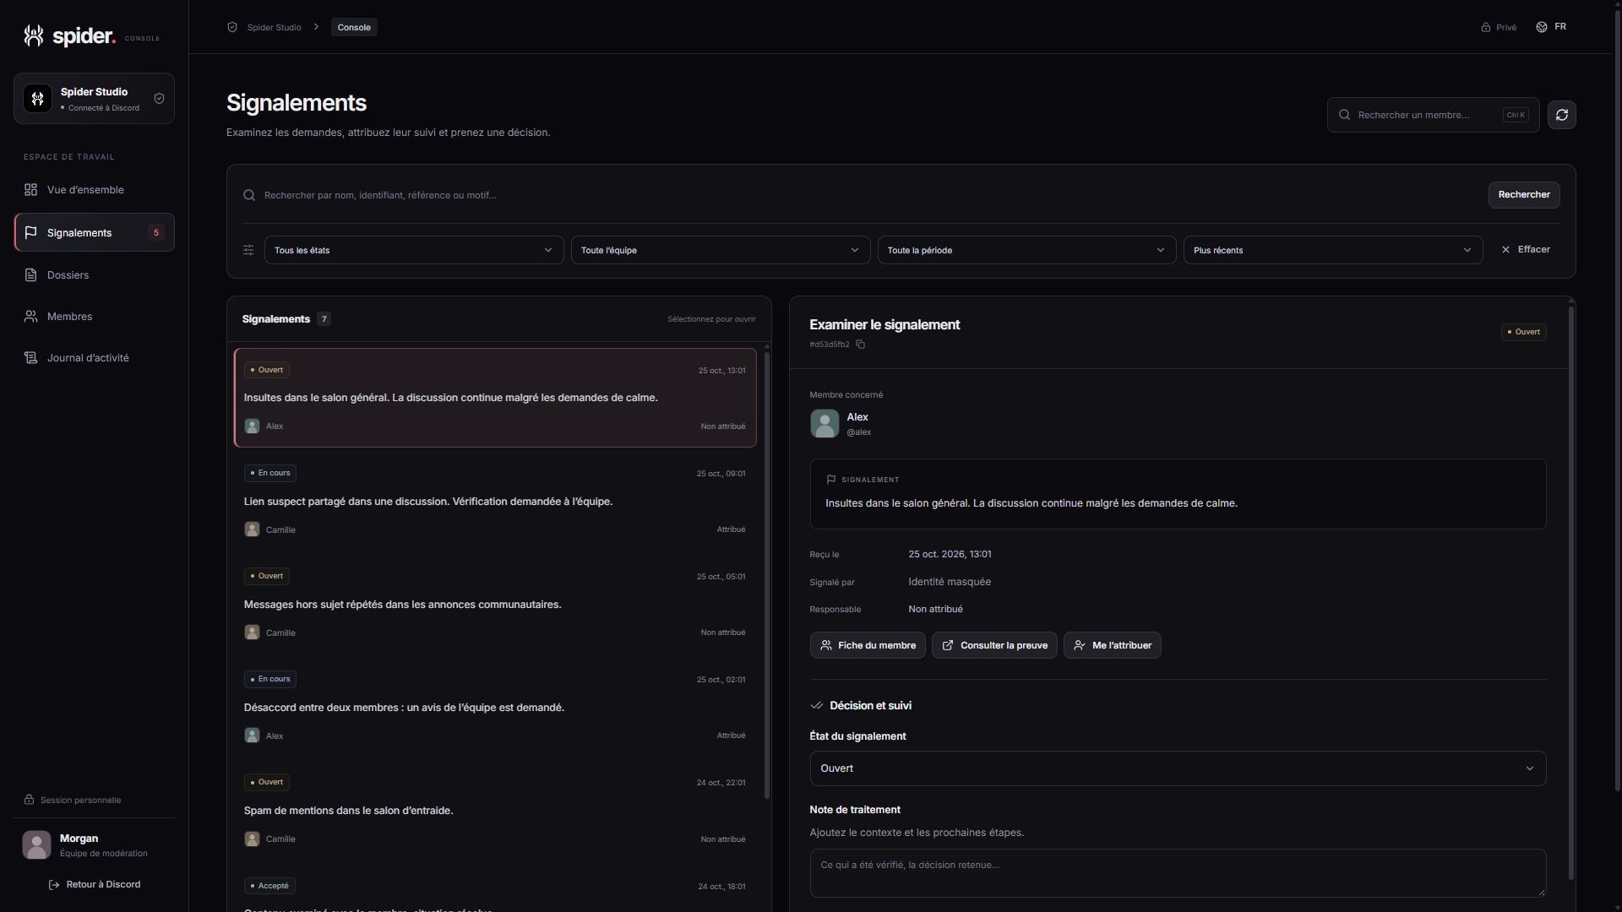This screenshot has width=1622, height=912.
Task: Open Membres section
Action: pyautogui.click(x=94, y=317)
